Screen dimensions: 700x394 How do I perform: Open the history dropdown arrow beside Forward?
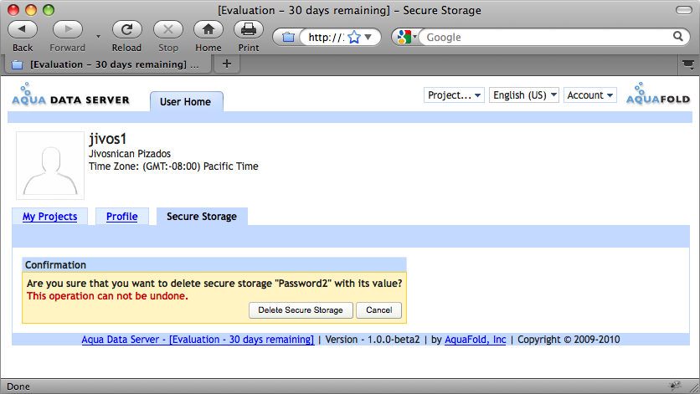pyautogui.click(x=98, y=37)
